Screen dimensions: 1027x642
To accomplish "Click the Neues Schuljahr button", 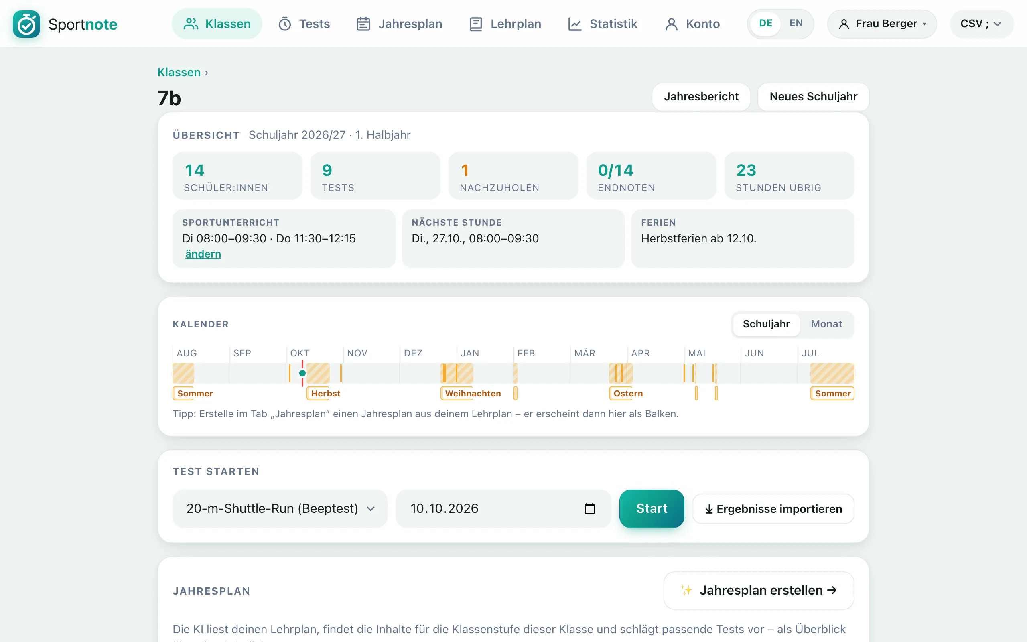I will [813, 97].
